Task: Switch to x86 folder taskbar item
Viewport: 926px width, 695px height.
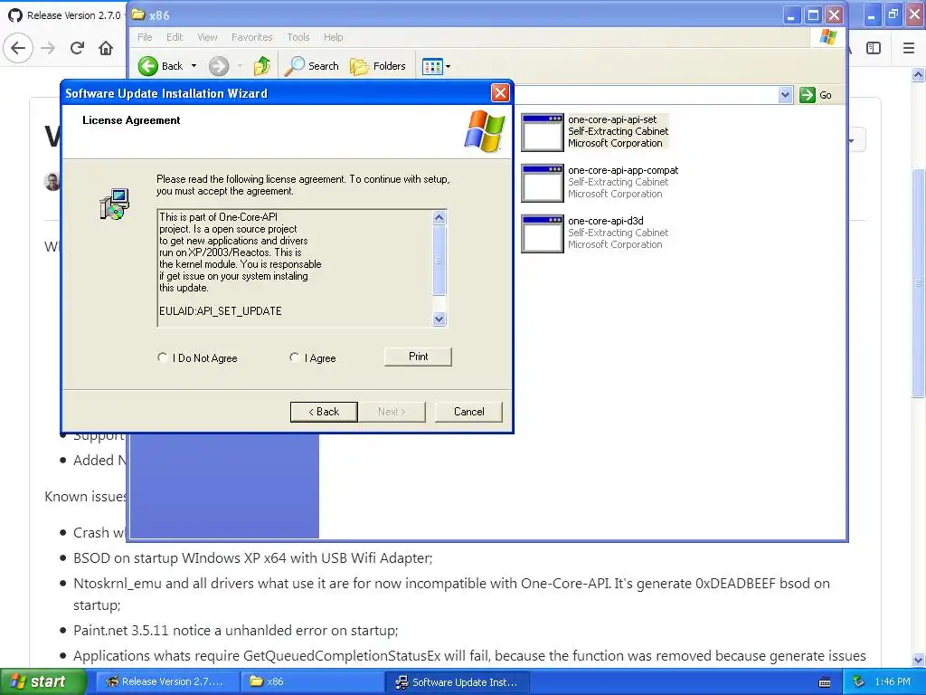Action: click(312, 682)
